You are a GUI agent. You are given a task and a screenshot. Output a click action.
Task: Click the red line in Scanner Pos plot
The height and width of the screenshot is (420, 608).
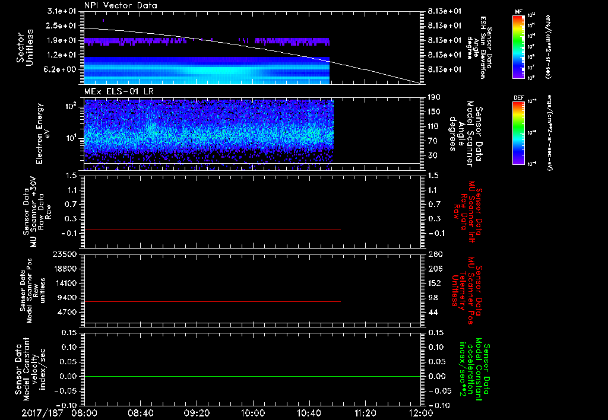213,301
